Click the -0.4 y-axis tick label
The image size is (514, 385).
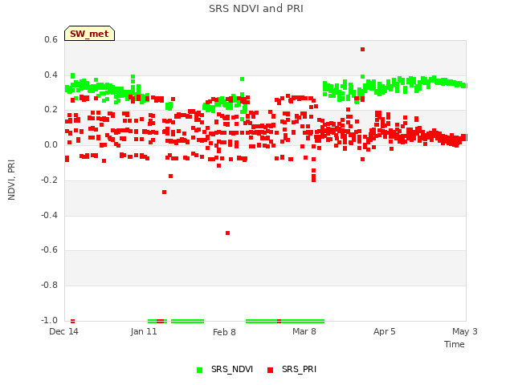point(49,215)
